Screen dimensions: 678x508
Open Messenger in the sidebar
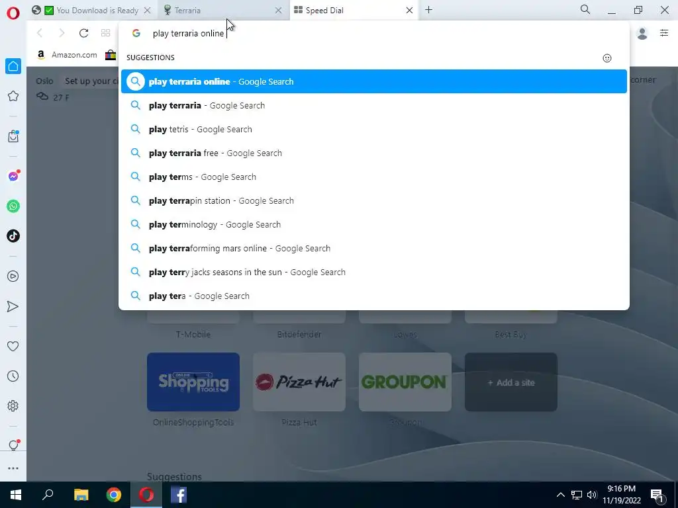(x=13, y=176)
